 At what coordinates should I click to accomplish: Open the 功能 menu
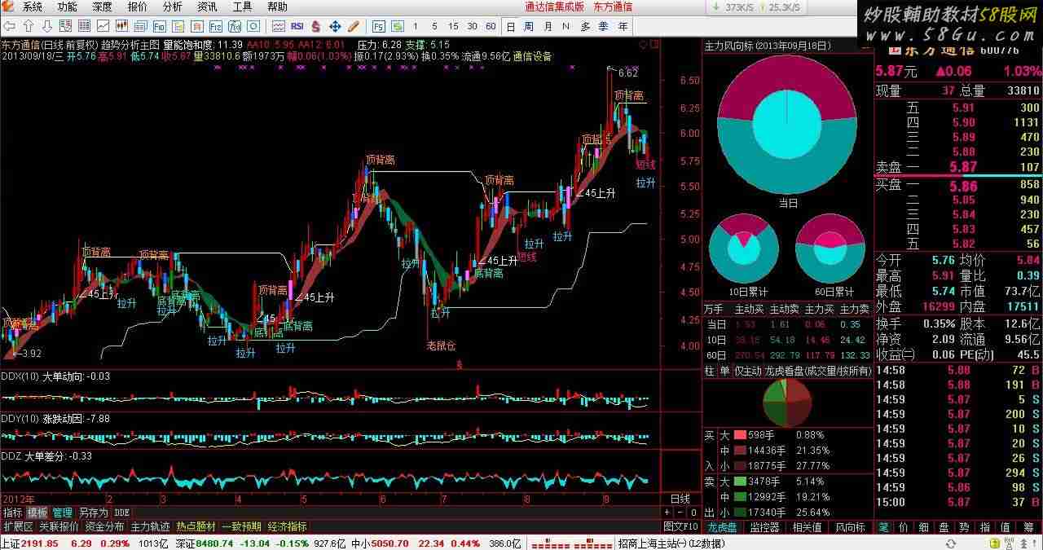[67, 7]
